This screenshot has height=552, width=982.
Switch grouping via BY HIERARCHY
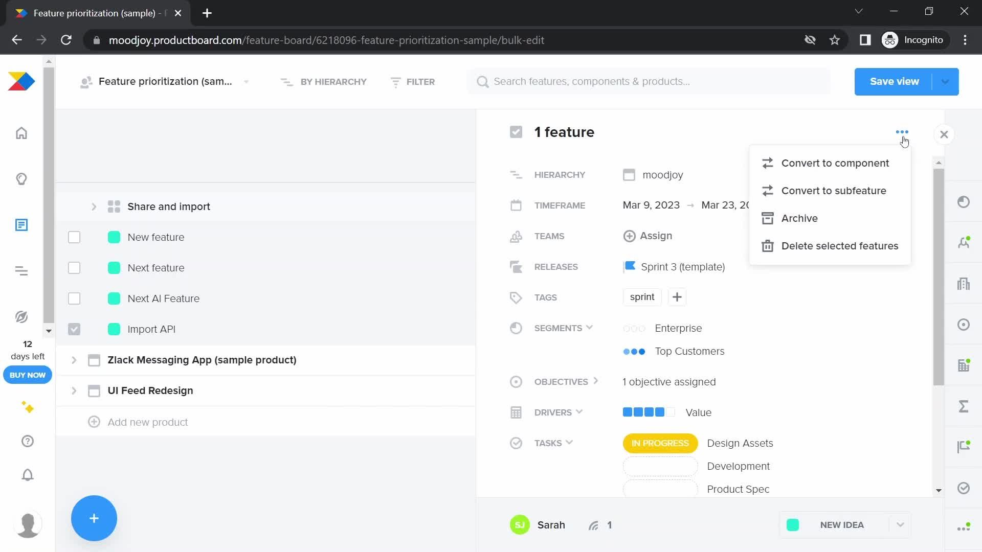pyautogui.click(x=324, y=82)
